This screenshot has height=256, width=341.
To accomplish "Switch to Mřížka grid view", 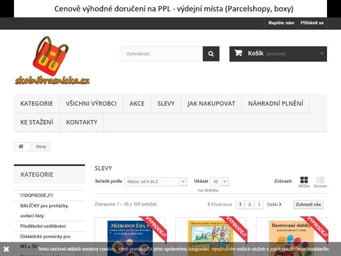I will pos(304,182).
